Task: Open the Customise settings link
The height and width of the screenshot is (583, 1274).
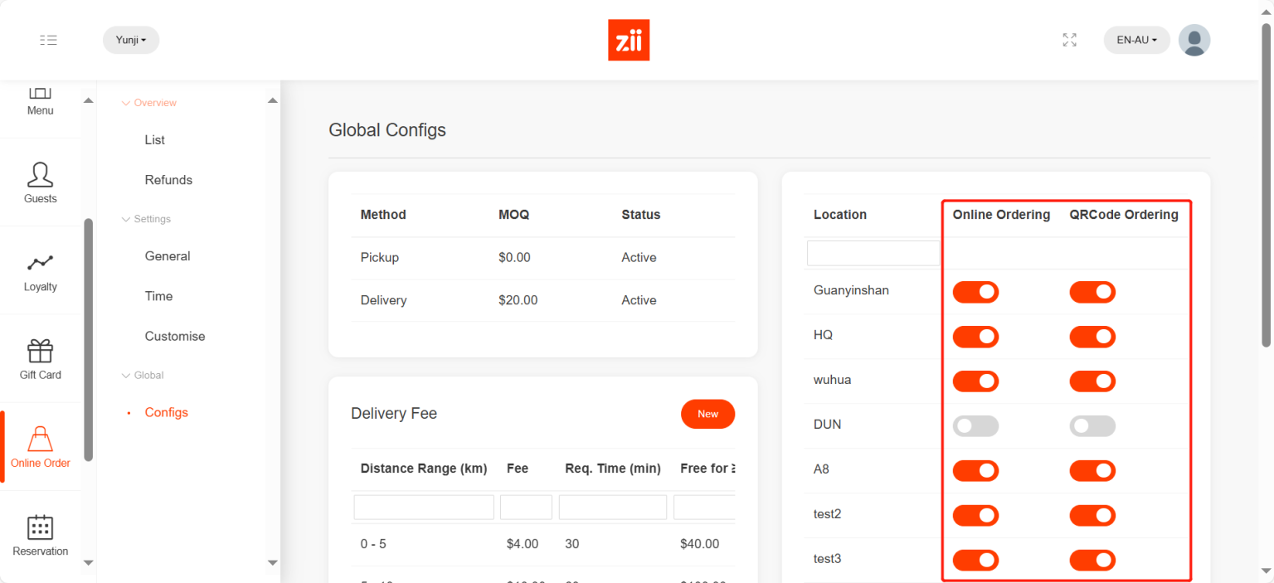Action: 175,336
